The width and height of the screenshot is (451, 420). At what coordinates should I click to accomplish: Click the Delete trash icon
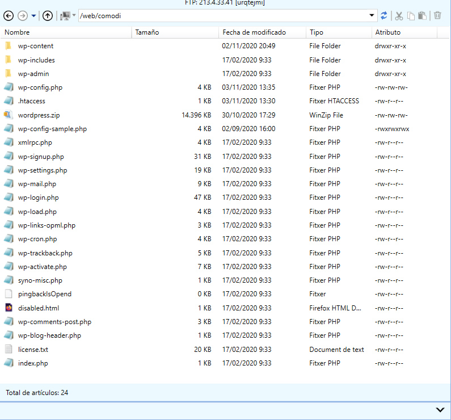pyautogui.click(x=437, y=16)
